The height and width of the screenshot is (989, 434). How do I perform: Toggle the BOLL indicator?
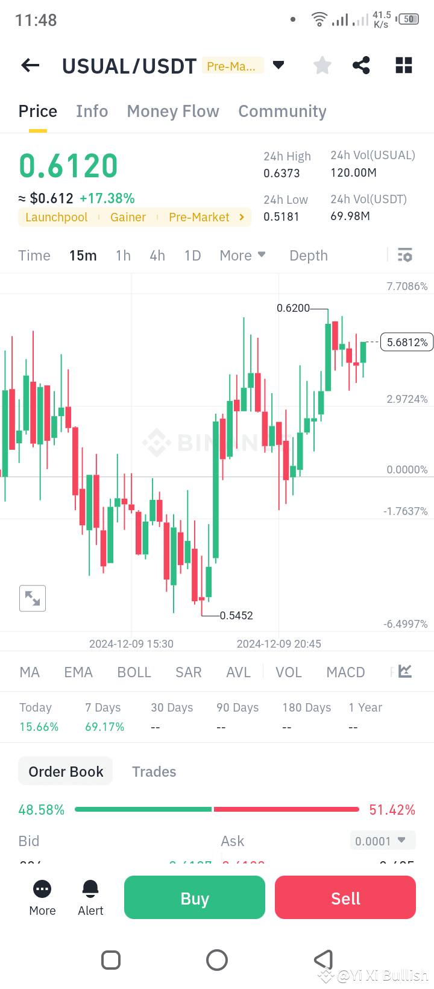click(x=134, y=671)
